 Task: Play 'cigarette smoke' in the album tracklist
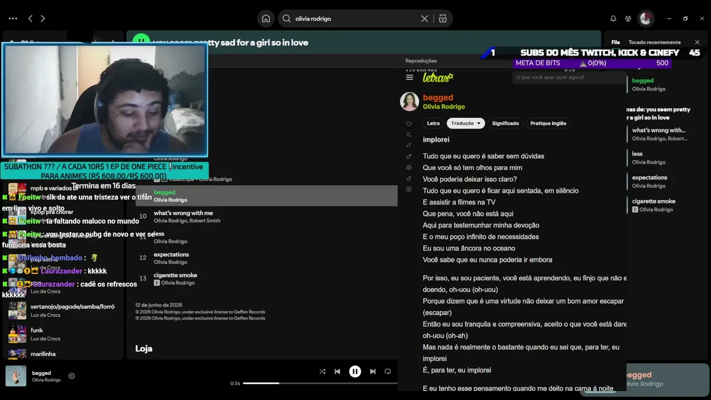click(267, 279)
